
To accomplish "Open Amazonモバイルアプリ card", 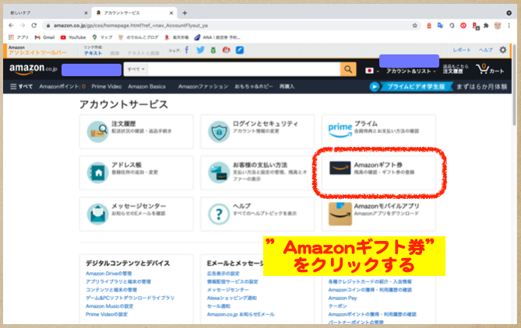I will (x=378, y=214).
